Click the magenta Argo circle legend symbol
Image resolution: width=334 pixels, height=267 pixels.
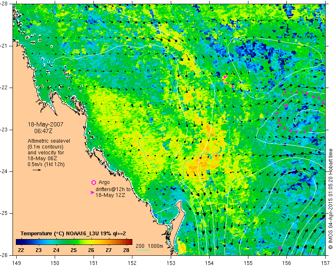[x=94, y=182]
